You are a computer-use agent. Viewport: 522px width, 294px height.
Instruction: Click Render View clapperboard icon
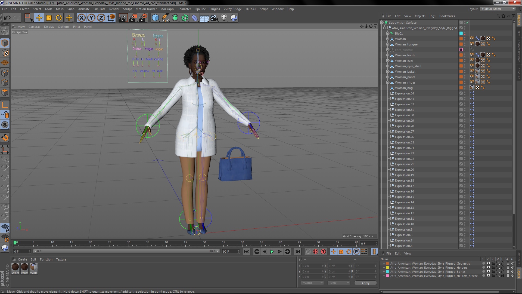tap(123, 18)
